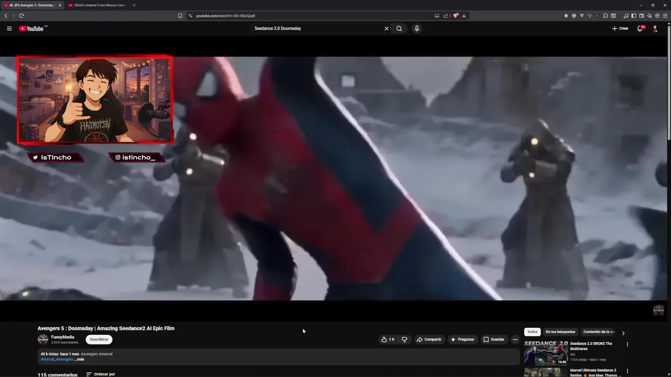Reload the page with the refresh icon

coord(21,16)
